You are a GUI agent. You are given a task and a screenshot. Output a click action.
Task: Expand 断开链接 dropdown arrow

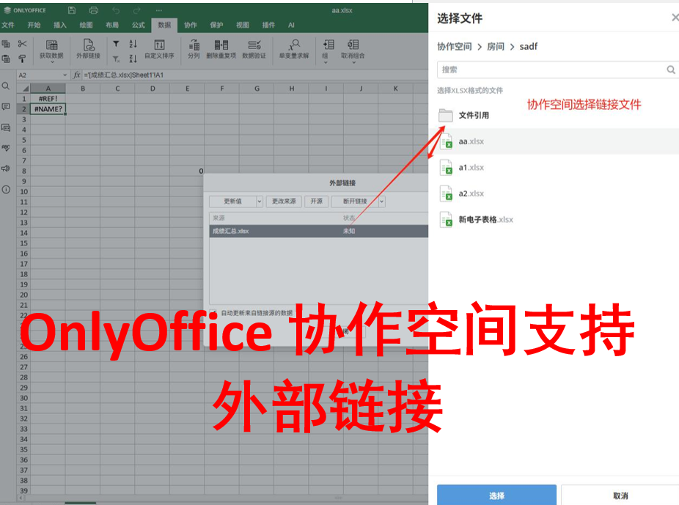click(x=381, y=202)
